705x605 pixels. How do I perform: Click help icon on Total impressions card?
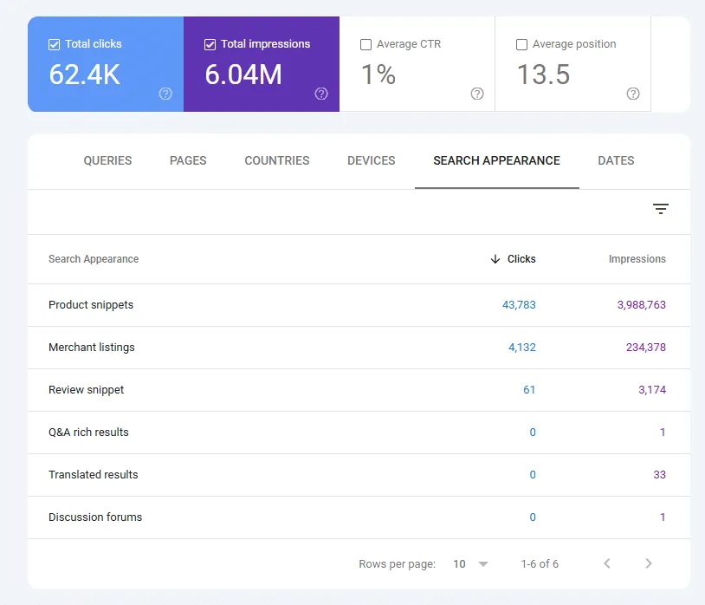[x=321, y=94]
